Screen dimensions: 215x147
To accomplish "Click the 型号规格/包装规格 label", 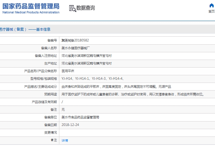I will click(44, 78).
